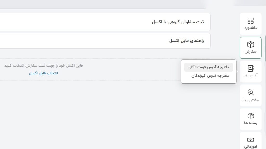The width and height of the screenshot is (266, 149).
Task: Open the داشبورد label in sidebar
Action: (250, 27)
